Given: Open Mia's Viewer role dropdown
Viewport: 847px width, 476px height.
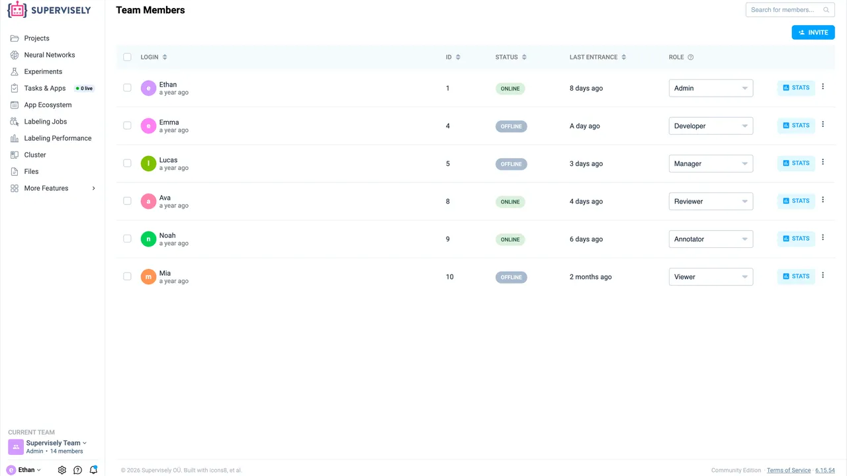Looking at the screenshot, I should point(711,276).
